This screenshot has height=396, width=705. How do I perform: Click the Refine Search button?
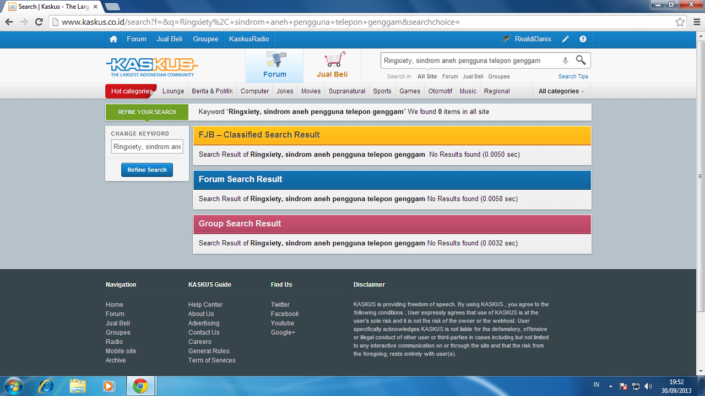pyautogui.click(x=147, y=170)
